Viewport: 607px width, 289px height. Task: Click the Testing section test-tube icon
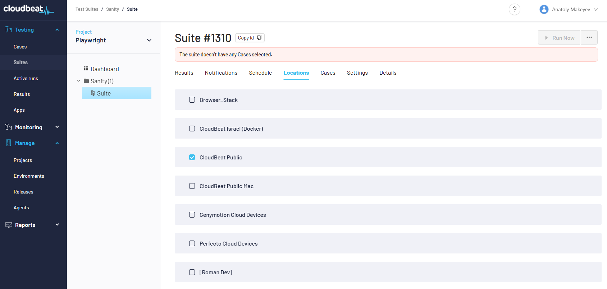[x=9, y=30]
